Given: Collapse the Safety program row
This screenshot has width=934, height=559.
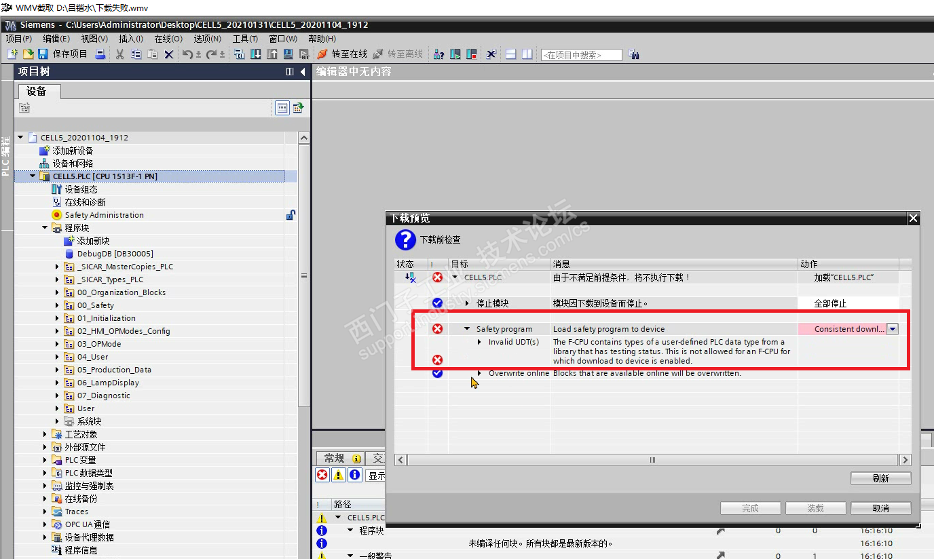Looking at the screenshot, I should point(467,329).
